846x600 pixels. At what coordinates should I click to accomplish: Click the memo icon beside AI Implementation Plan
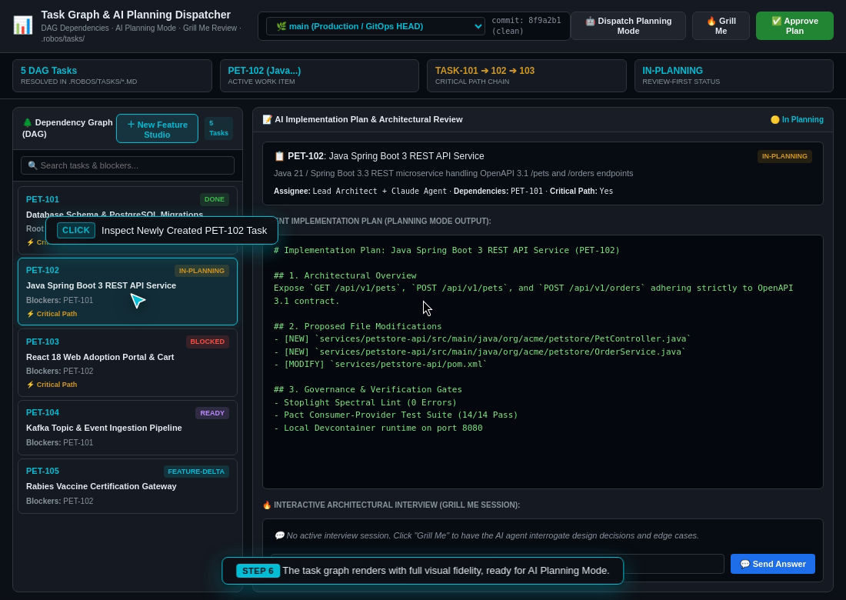coord(267,119)
